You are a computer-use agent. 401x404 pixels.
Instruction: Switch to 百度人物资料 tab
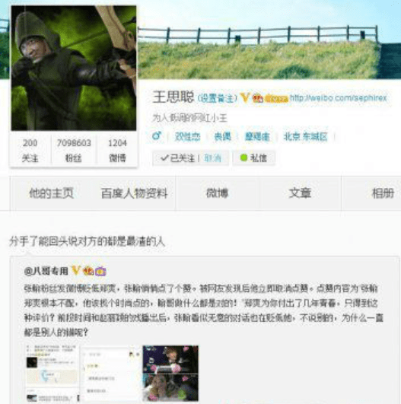(x=134, y=193)
